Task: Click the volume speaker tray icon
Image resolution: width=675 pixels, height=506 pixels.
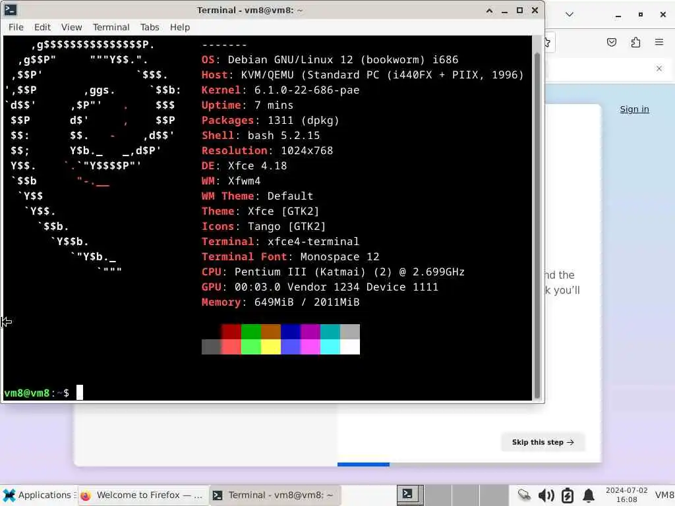Action: [x=546, y=495]
